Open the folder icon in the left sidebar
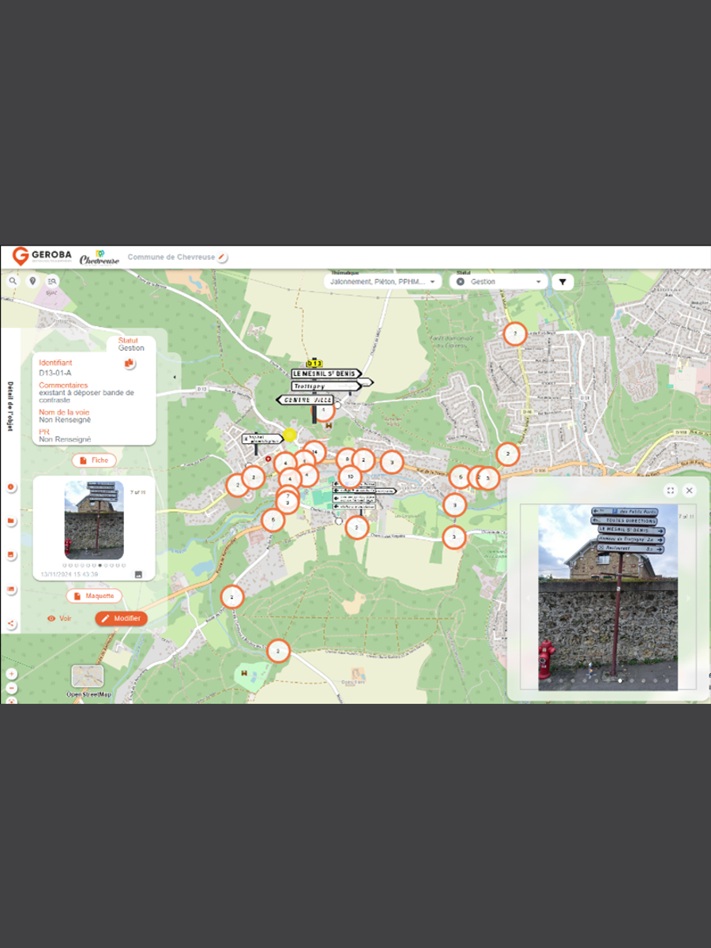The width and height of the screenshot is (711, 948). coord(11,521)
